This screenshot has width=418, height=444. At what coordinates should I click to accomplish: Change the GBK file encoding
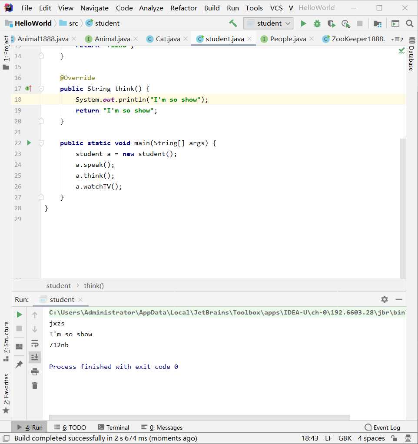click(x=345, y=438)
